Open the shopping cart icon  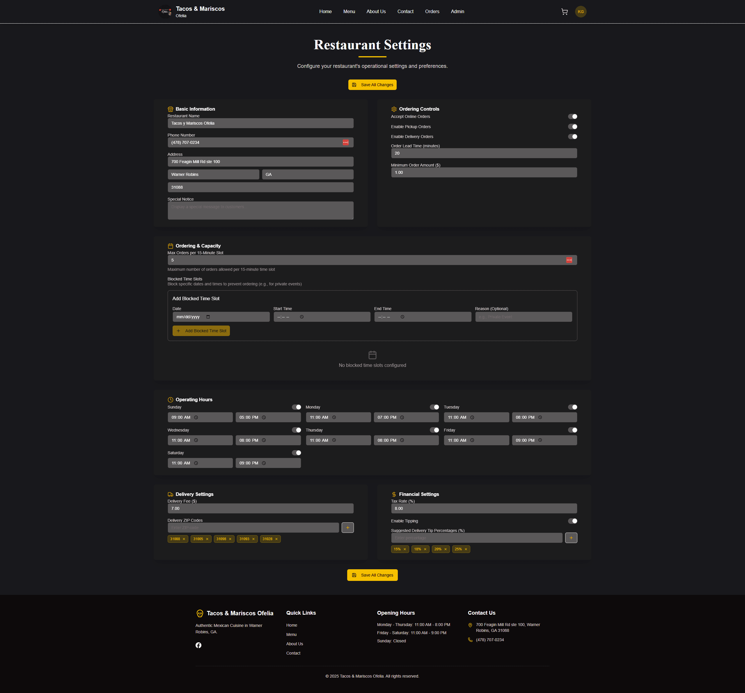(564, 12)
